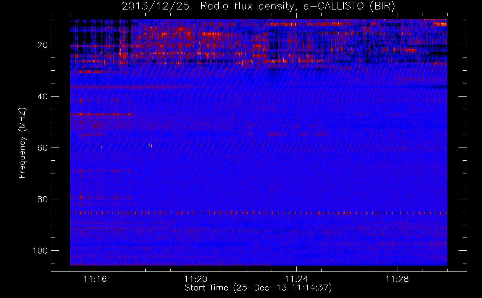Viewport: 482px width, 298px height.
Task: Click the '11:24' time tick label
Action: [296, 279]
